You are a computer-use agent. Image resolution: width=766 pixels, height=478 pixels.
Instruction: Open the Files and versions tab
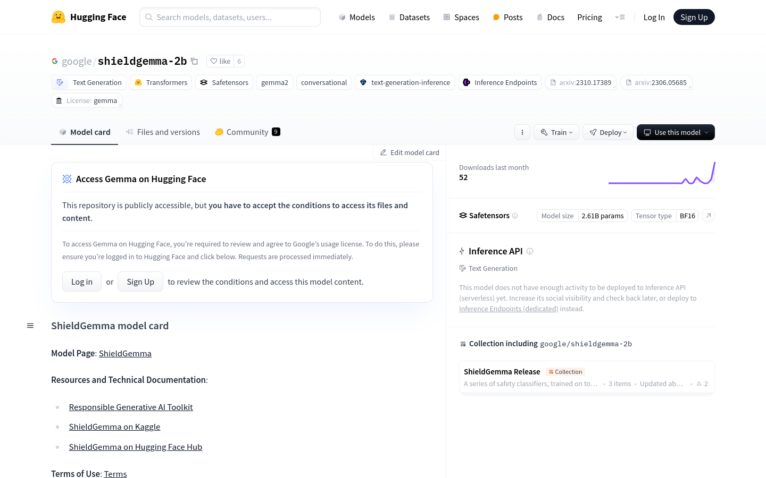click(163, 132)
